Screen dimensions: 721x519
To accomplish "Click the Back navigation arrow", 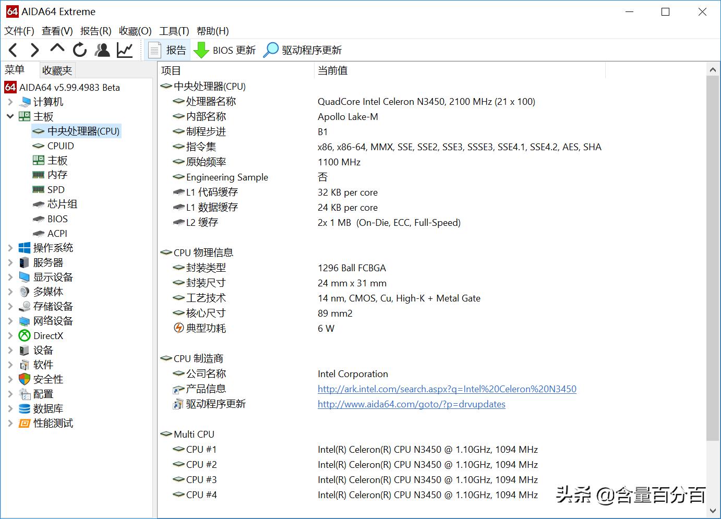I will [x=13, y=50].
